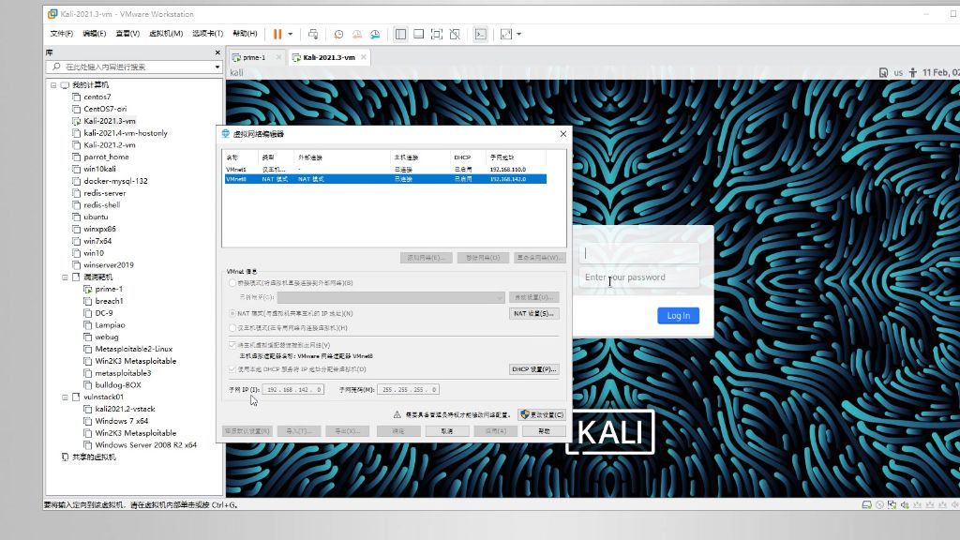Collapse the vulnstack01 folder node
The width and height of the screenshot is (960, 540).
point(65,397)
